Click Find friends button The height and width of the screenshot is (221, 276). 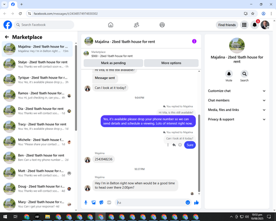(227, 25)
